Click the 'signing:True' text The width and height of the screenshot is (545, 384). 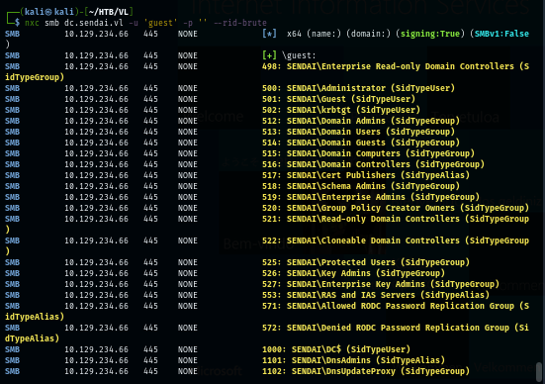(429, 34)
